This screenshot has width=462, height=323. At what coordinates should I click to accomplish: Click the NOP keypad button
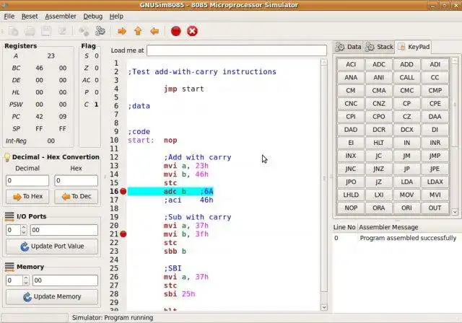(351, 208)
